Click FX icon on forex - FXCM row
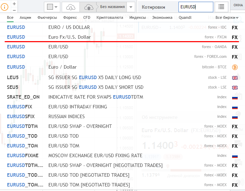245x191 pixels. 235,37
